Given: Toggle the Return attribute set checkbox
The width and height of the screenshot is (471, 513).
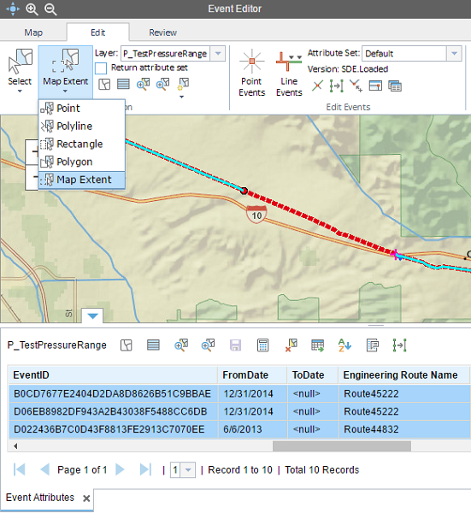Looking at the screenshot, I should click(x=101, y=68).
